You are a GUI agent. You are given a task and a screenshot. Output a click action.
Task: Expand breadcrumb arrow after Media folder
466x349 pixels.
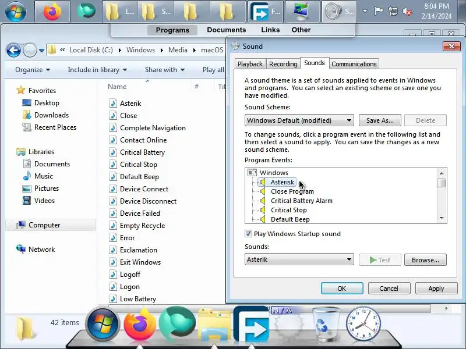tap(194, 50)
